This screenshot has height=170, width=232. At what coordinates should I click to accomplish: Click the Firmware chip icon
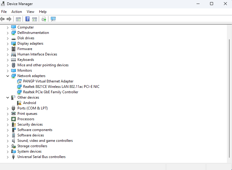(x=14, y=49)
